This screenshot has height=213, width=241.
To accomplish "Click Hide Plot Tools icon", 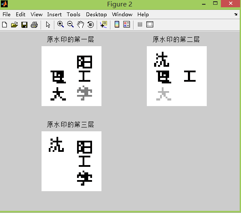I will (140, 24).
